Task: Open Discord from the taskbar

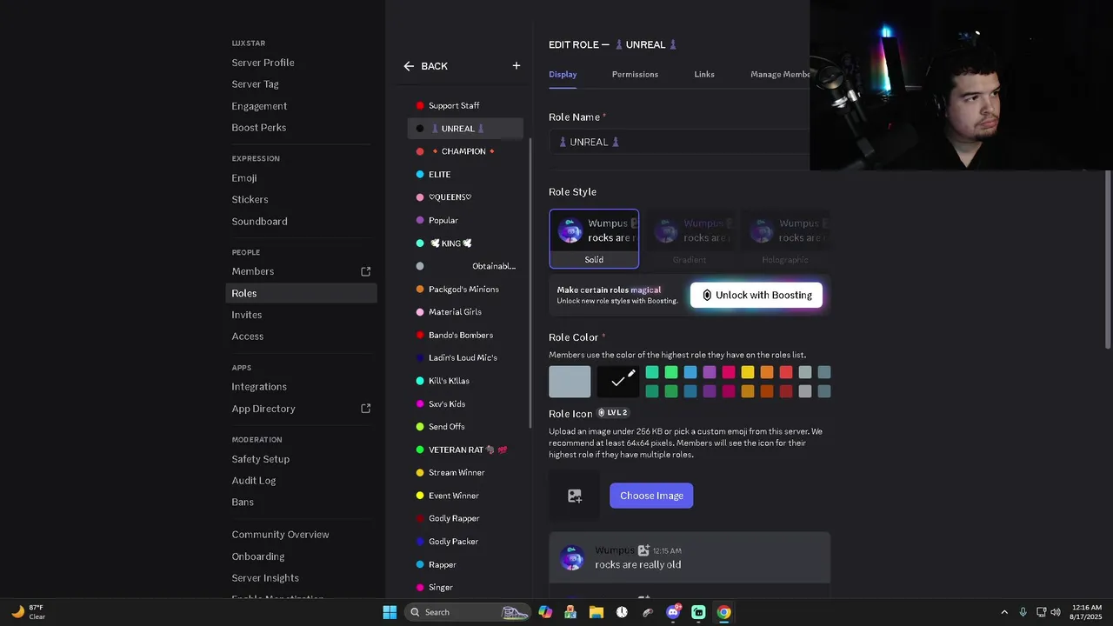Action: [673, 612]
